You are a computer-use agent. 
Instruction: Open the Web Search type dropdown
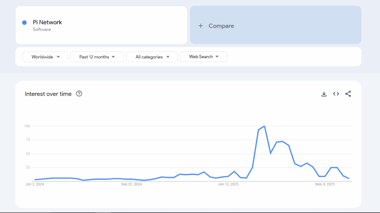pyautogui.click(x=204, y=57)
